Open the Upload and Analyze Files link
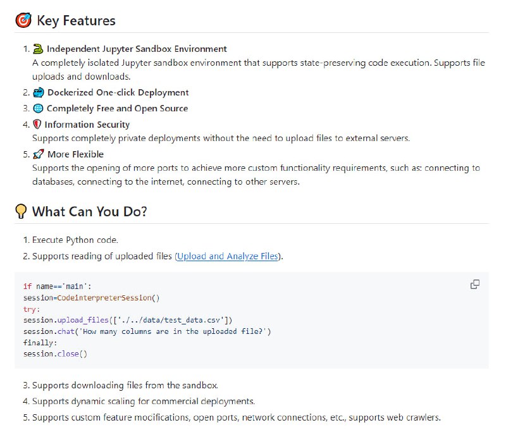The height and width of the screenshot is (437, 506). click(227, 256)
